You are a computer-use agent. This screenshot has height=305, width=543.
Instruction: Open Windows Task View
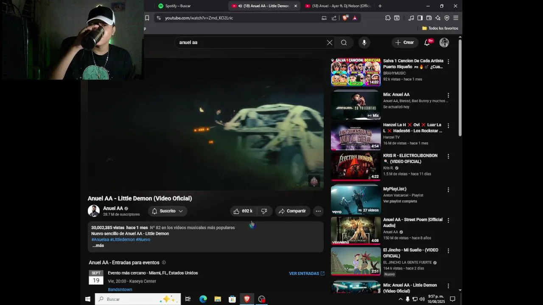pyautogui.click(x=188, y=299)
